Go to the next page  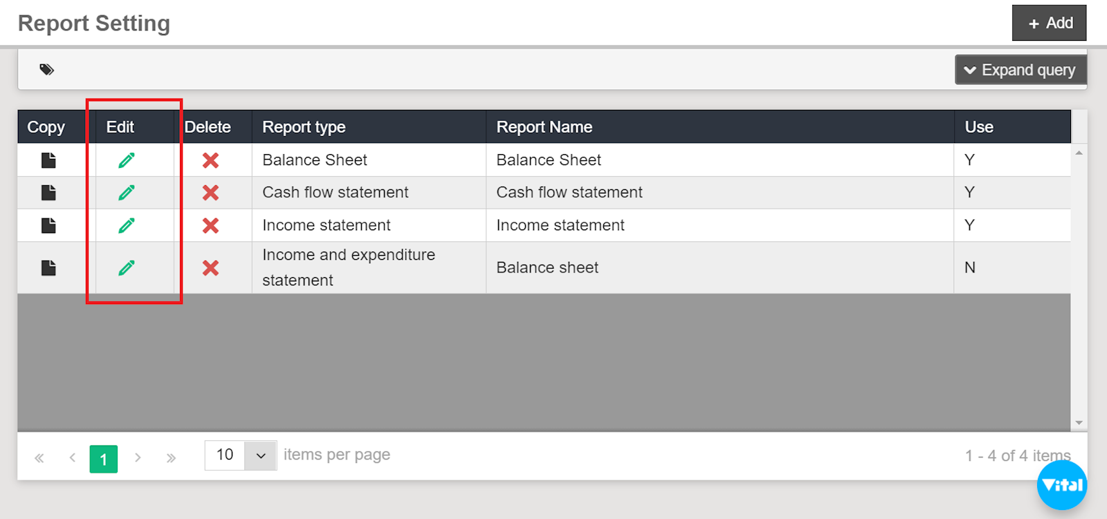pos(138,458)
